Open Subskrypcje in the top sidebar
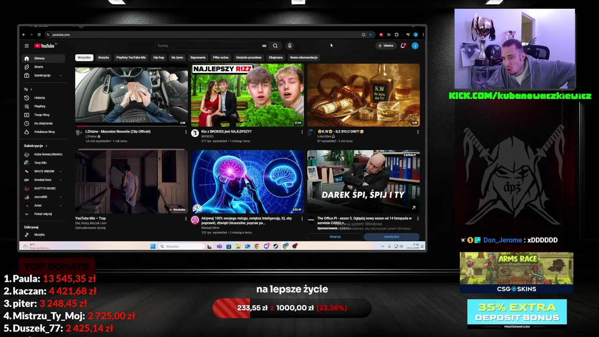Viewport: 599px width, 337px height. [x=44, y=75]
